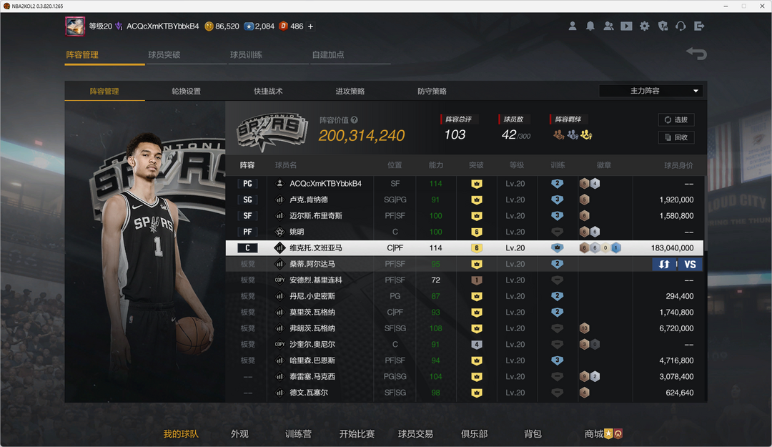Select player row ACQcXmKTBYbbkB4 in the lineup table
The width and height of the screenshot is (772, 447).
tap(465, 183)
